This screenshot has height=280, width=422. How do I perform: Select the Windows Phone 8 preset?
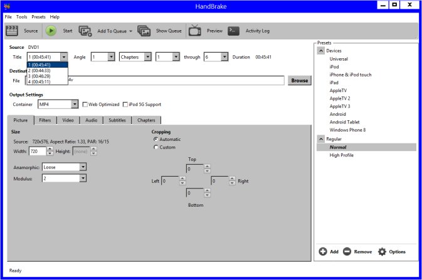click(347, 130)
